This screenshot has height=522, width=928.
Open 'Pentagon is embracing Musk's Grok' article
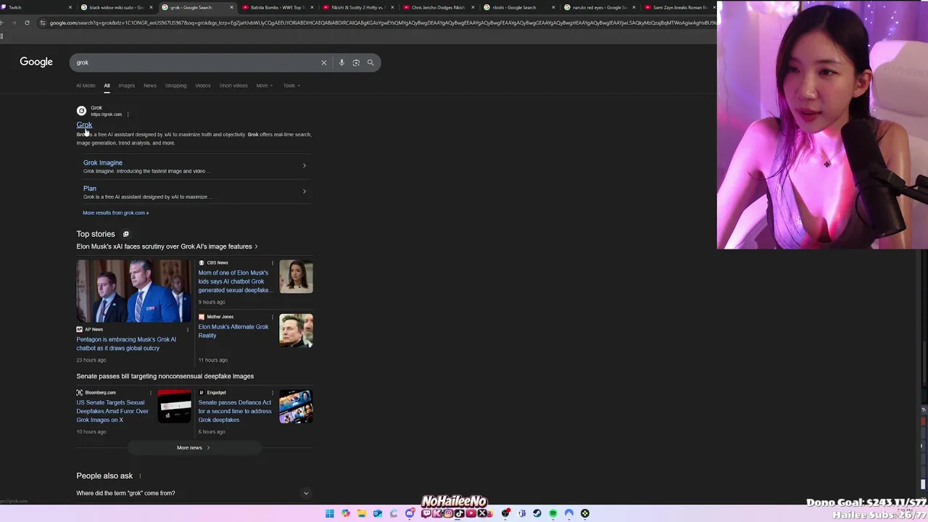point(126,344)
